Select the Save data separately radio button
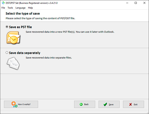Viewport: 149px width, 114px height. click(x=7, y=53)
